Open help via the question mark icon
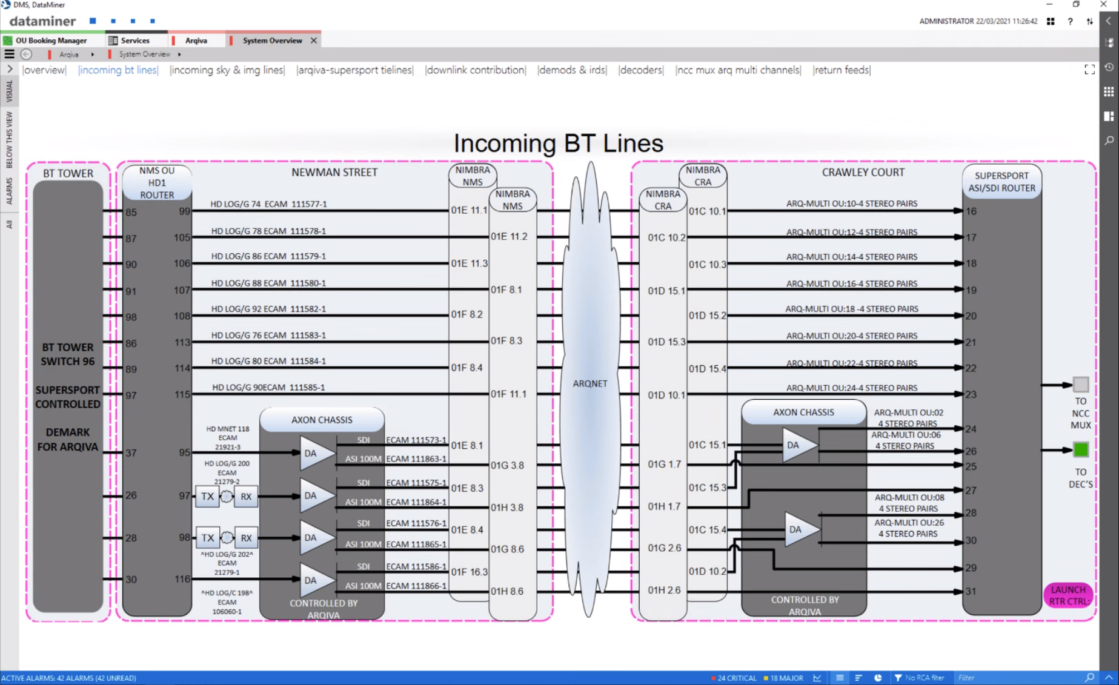1119x685 pixels. pyautogui.click(x=1071, y=21)
